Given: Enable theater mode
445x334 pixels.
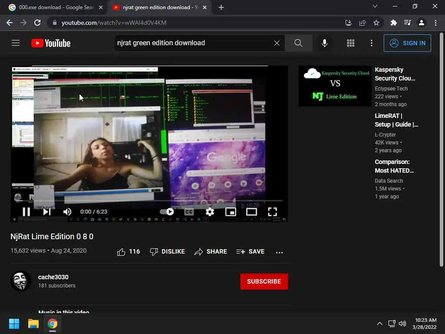Looking at the screenshot, I should [x=252, y=212].
